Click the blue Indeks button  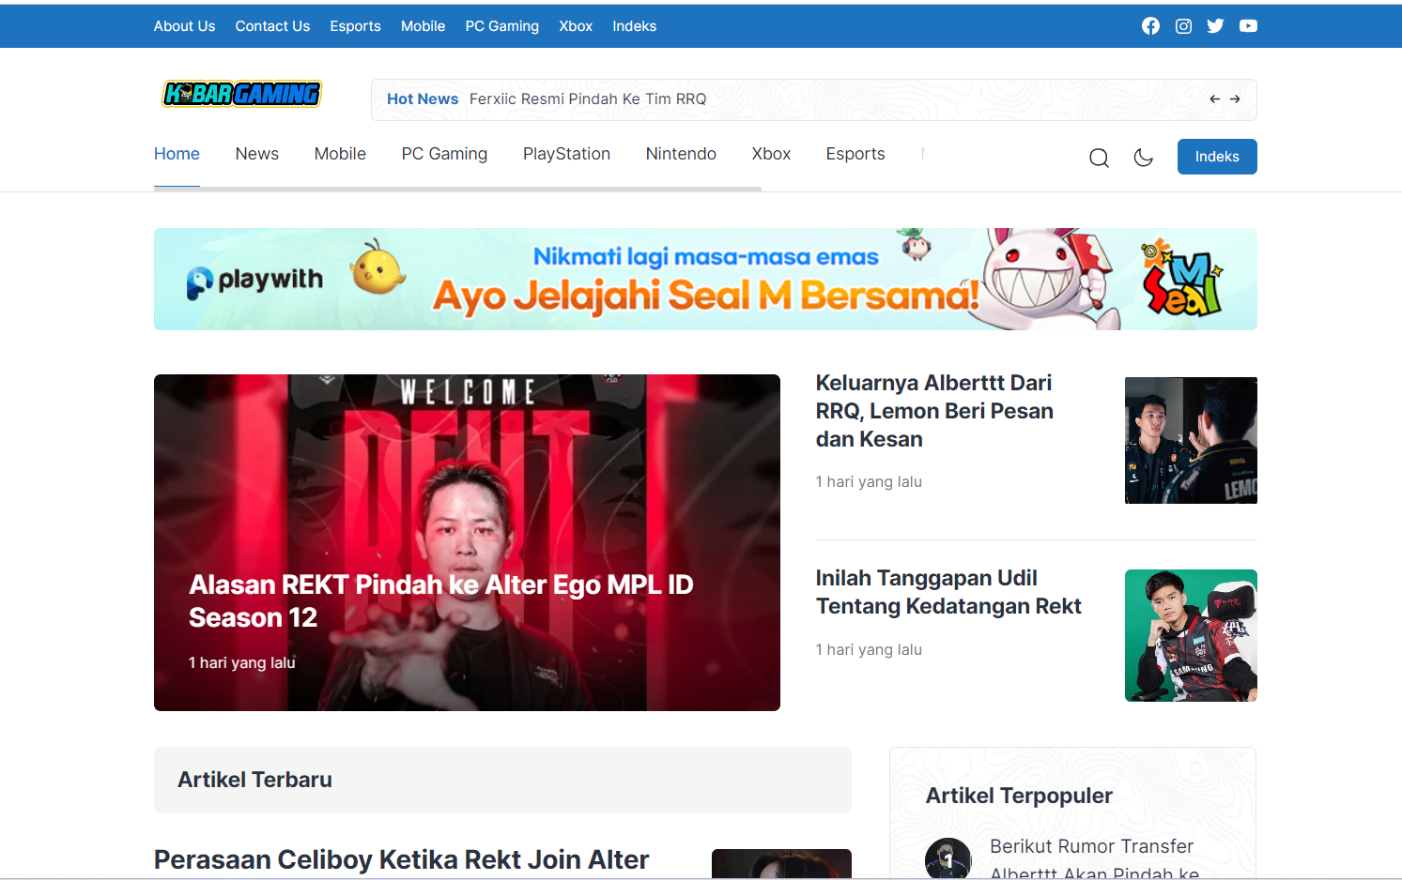(x=1217, y=157)
